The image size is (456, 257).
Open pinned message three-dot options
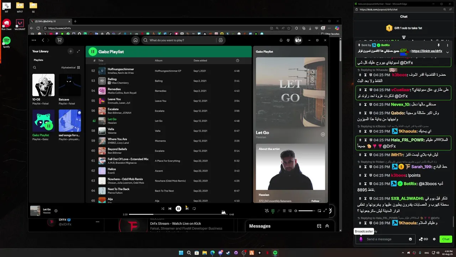[447, 45]
